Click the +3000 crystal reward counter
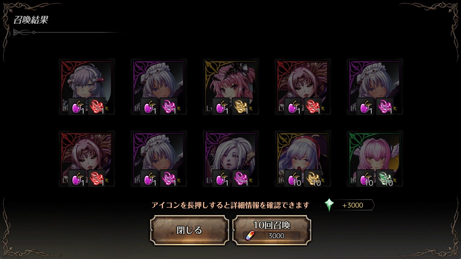Screen dimensions: 461x259 [x=353, y=205]
